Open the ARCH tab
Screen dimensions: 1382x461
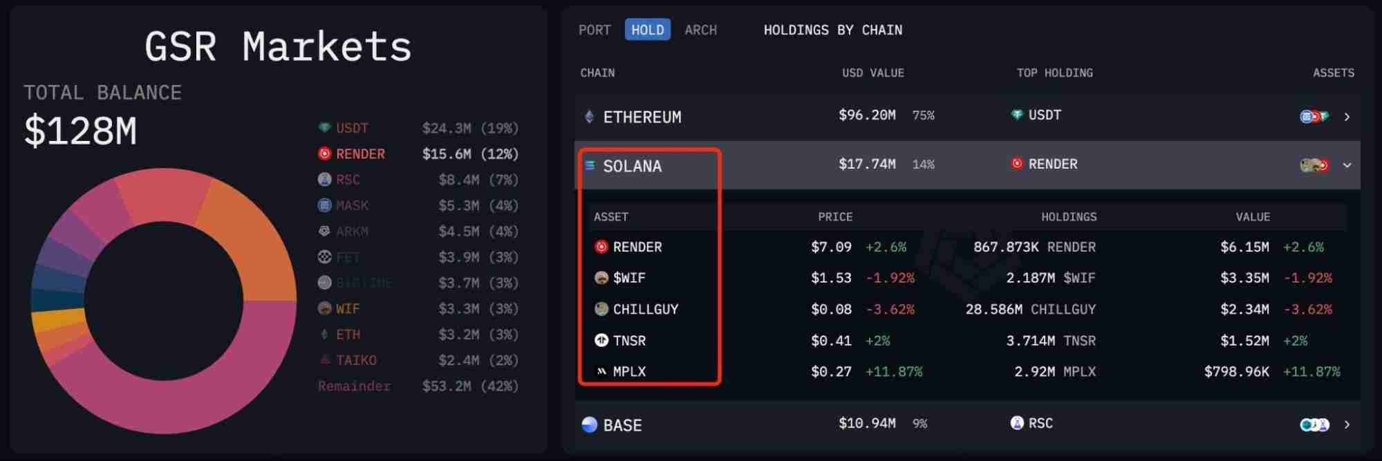pos(700,30)
